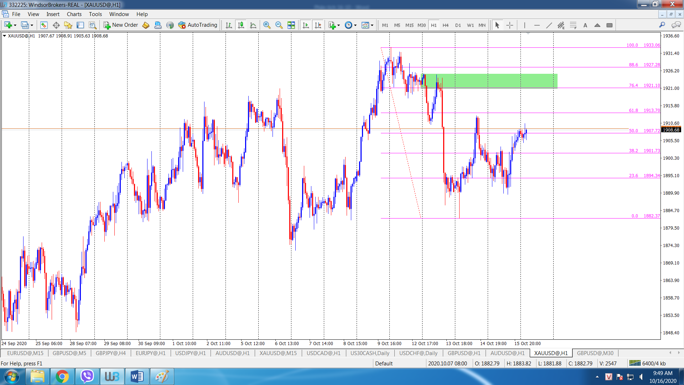Click the connection status 6400/4 kb indicator

pos(647,363)
